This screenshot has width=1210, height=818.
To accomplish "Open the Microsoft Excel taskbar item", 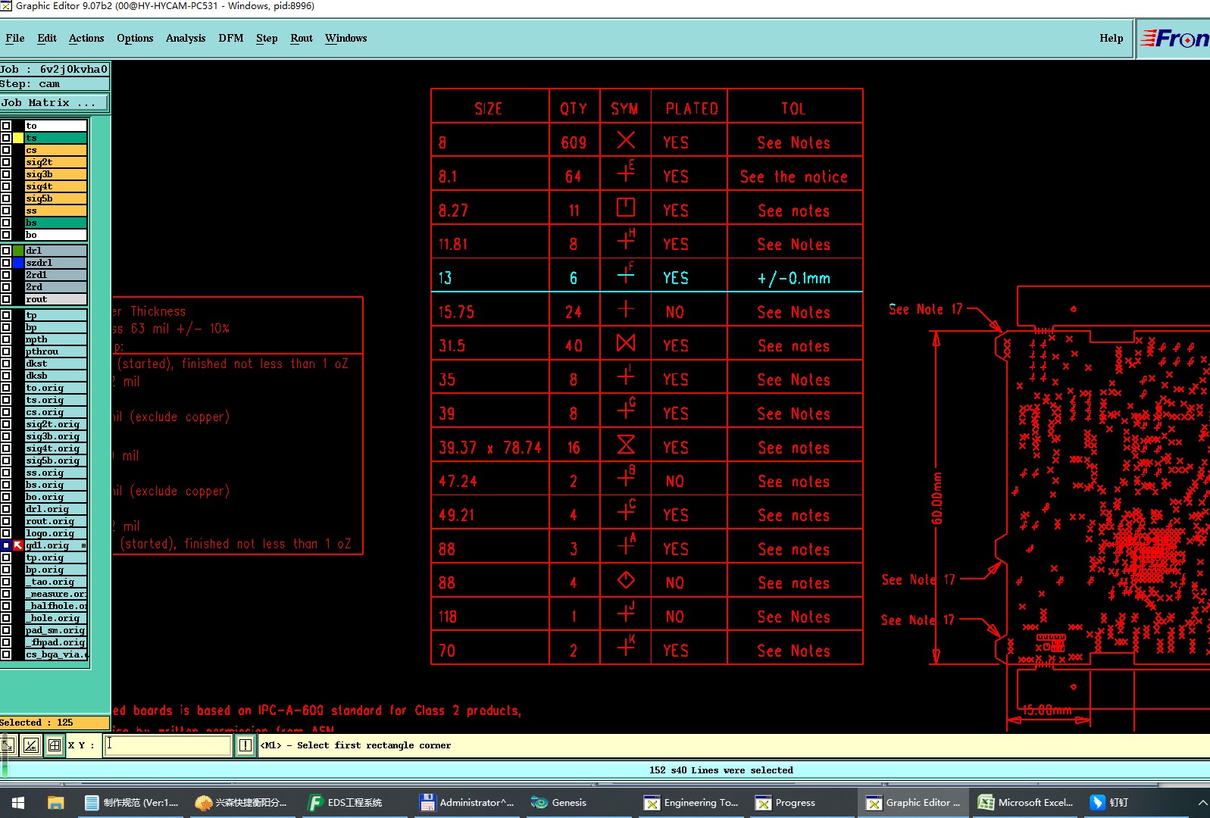I will (1026, 802).
